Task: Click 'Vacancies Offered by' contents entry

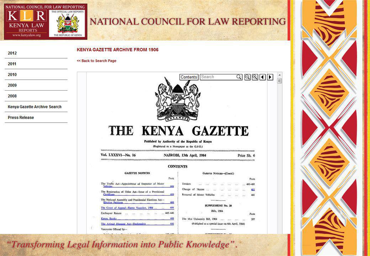Action: click(114, 229)
